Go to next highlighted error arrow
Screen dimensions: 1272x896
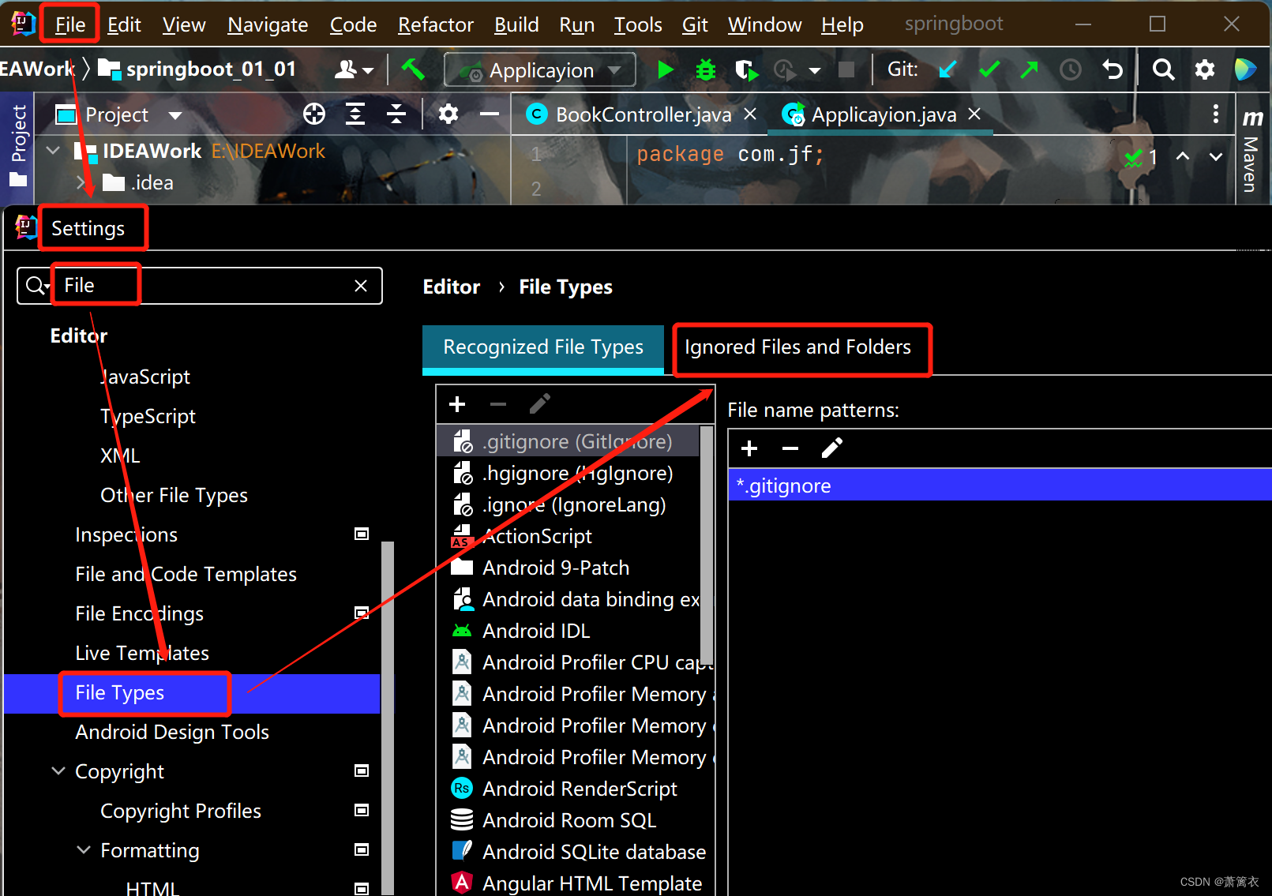pyautogui.click(x=1216, y=156)
